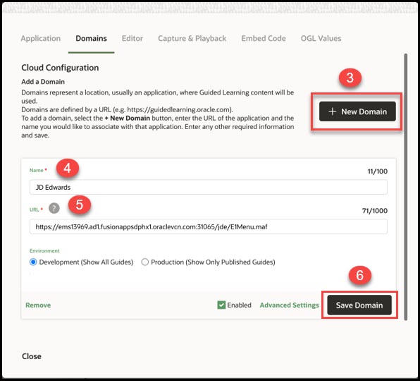Switch to the Domains tab
This screenshot has height=381, width=420.
click(92, 38)
